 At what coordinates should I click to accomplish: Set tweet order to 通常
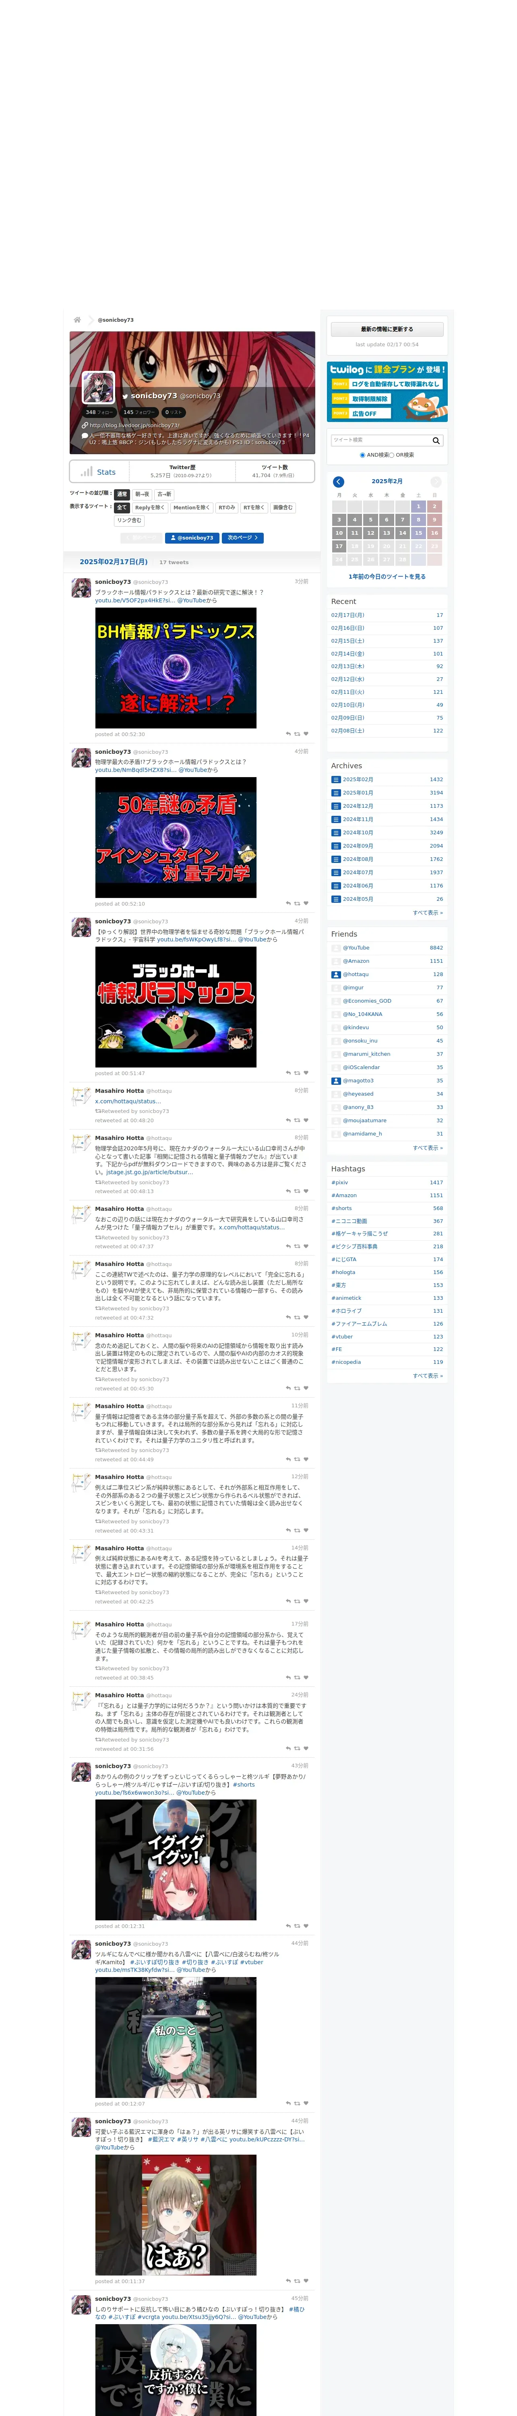(x=121, y=493)
